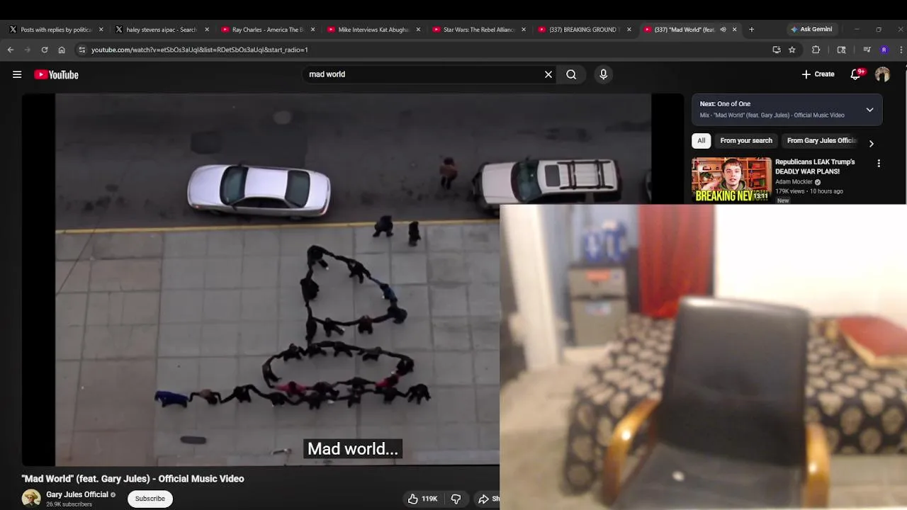The width and height of the screenshot is (907, 510).
Task: Close the Mike Interviews Kat Abughazaleh tab
Action: (418, 30)
